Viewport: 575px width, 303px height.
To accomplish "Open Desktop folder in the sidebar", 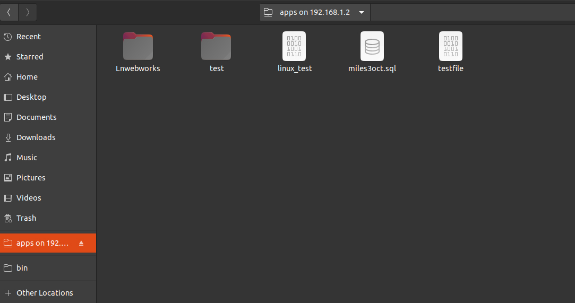I will pyautogui.click(x=31, y=97).
